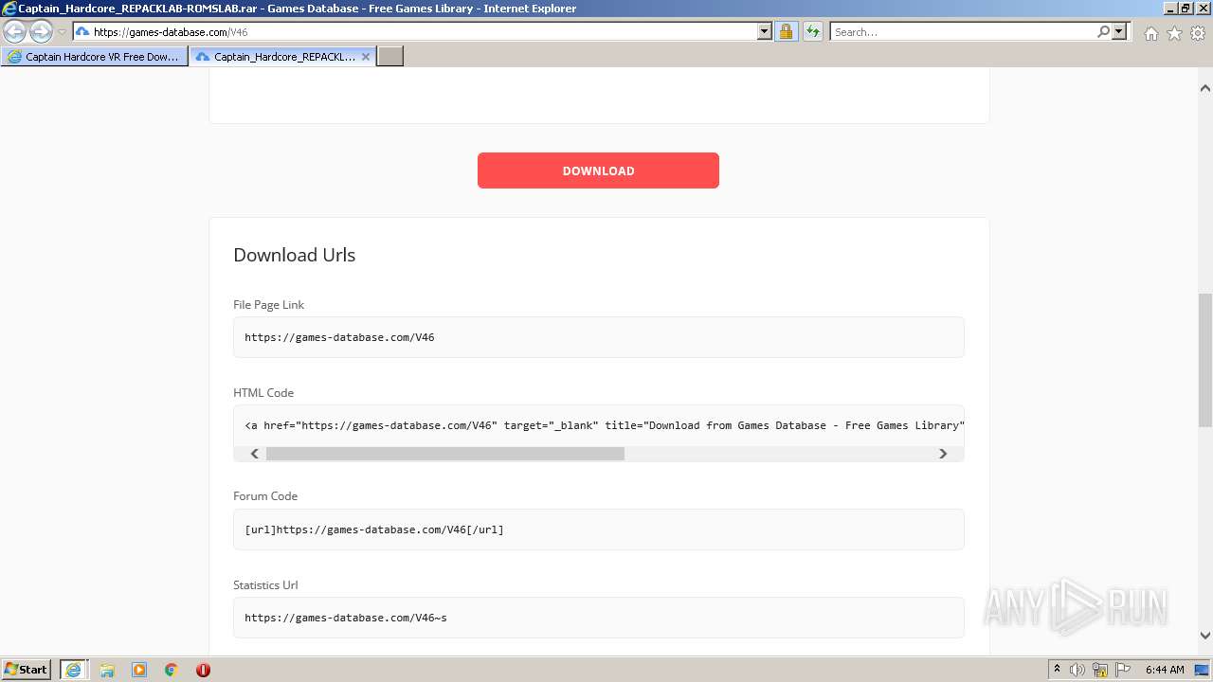The height and width of the screenshot is (682, 1213).
Task: Refresh the page with the reload icon
Action: coord(813,32)
